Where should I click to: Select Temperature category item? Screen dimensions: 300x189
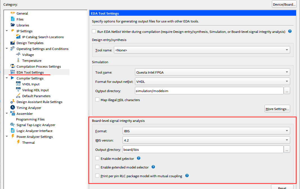tap(32, 61)
